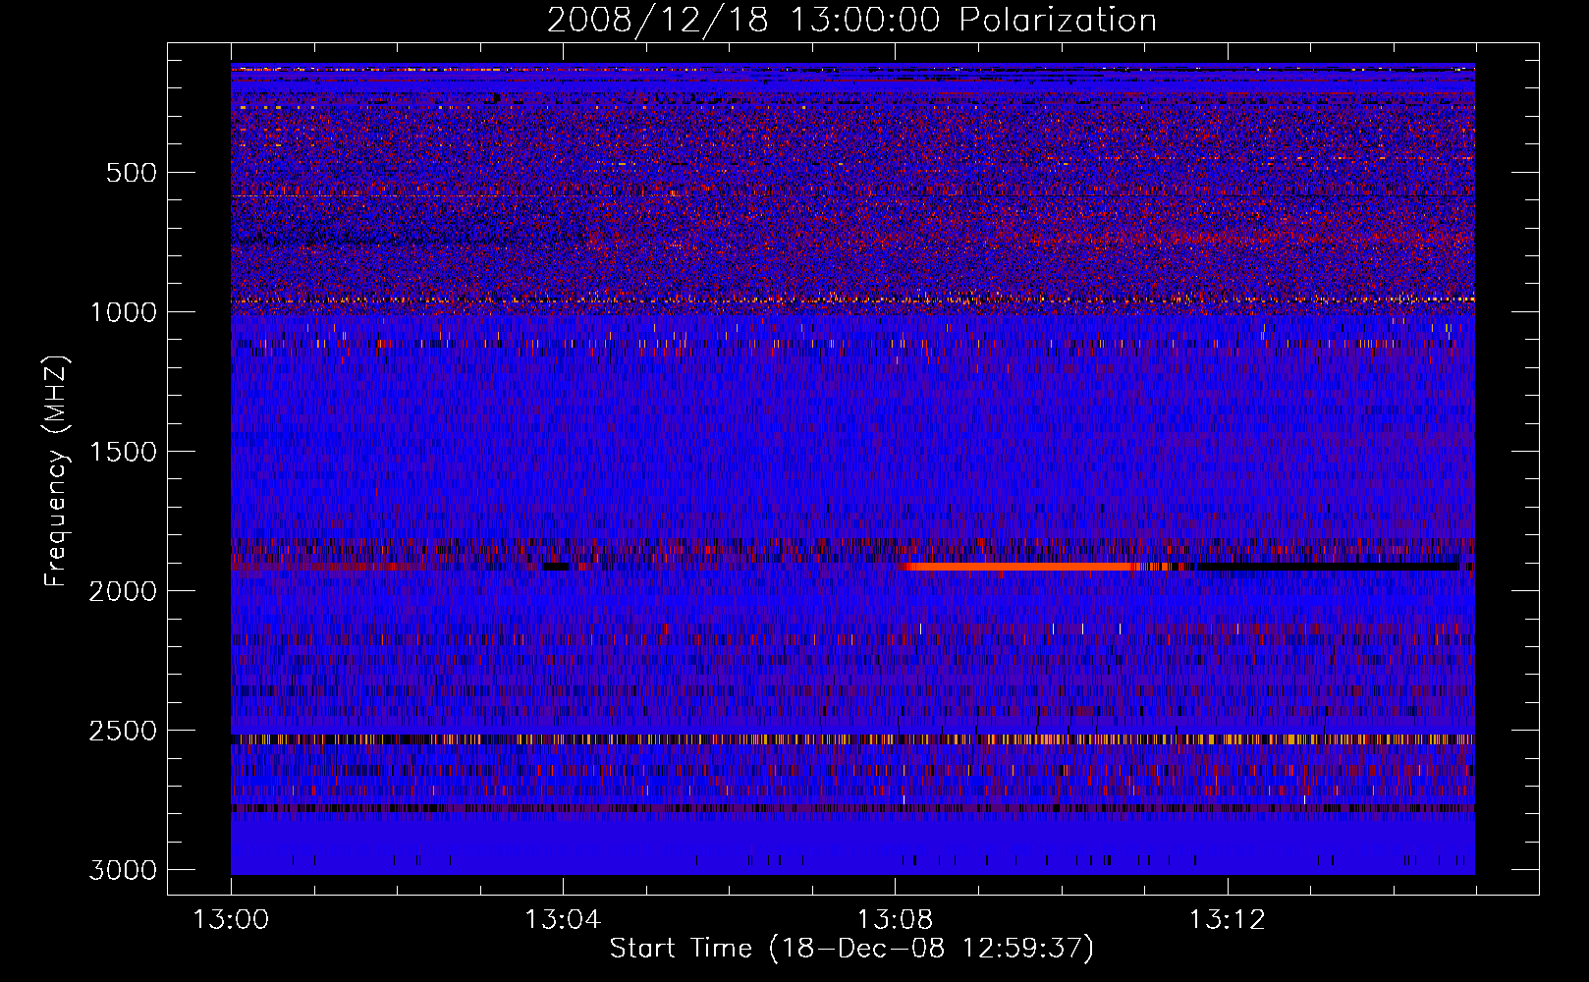The height and width of the screenshot is (982, 1589).
Task: Click the 2500 frequency tick label
Action: [x=123, y=731]
